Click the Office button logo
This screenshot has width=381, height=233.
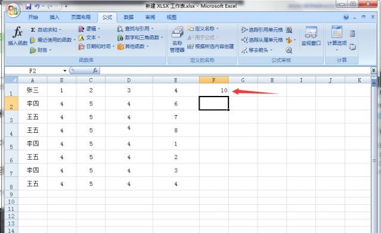click(13, 10)
